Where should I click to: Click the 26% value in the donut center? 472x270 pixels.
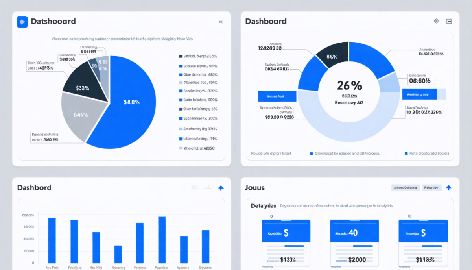tap(350, 85)
